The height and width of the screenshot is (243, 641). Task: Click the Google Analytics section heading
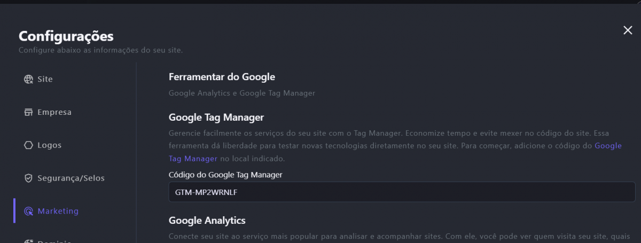pyautogui.click(x=207, y=220)
